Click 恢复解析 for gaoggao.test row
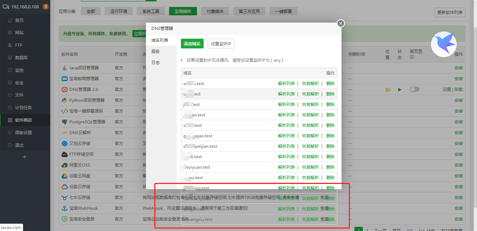477x231 pixels. tap(310, 136)
